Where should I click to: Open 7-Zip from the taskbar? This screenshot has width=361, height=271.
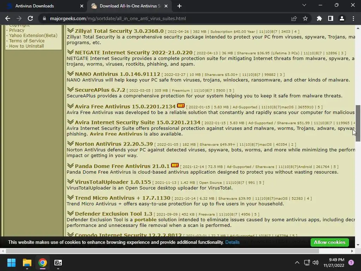click(x=58, y=263)
